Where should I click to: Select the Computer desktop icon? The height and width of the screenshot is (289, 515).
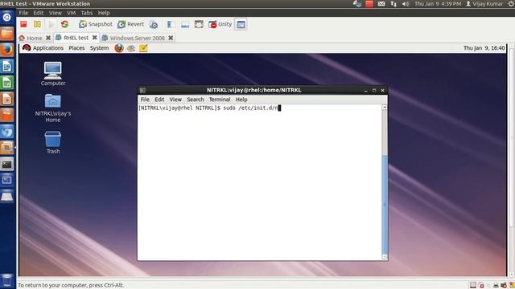[53, 74]
